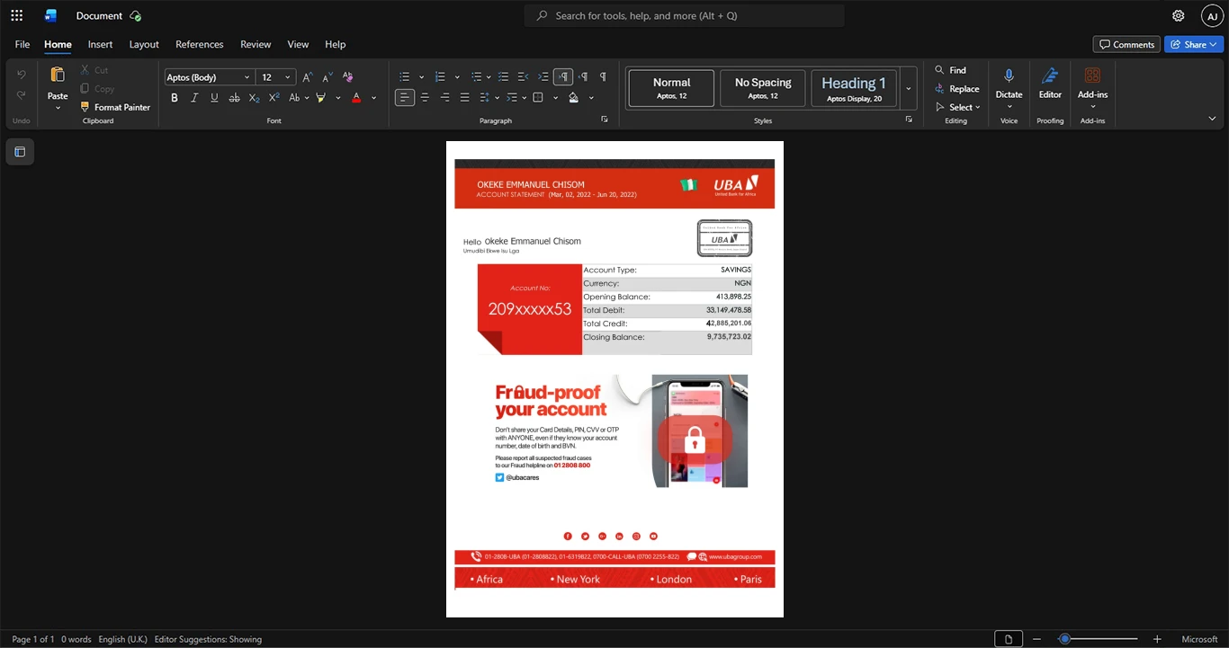
Task: Click the Paste clipboard icon
Action: 58,75
